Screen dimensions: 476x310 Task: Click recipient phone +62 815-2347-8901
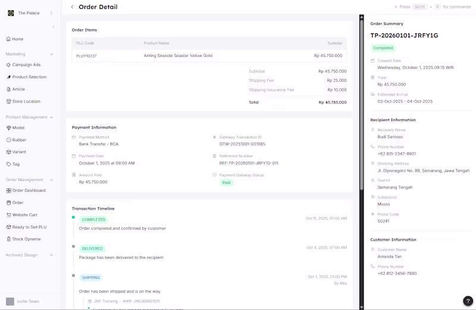coord(397,154)
